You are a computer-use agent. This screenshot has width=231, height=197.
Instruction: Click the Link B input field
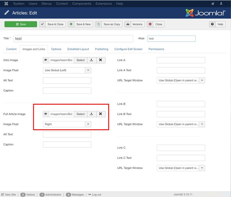click(x=181, y=104)
